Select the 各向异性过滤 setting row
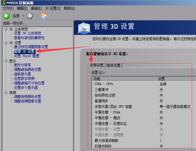This screenshot has height=151, width=196. click(x=144, y=95)
